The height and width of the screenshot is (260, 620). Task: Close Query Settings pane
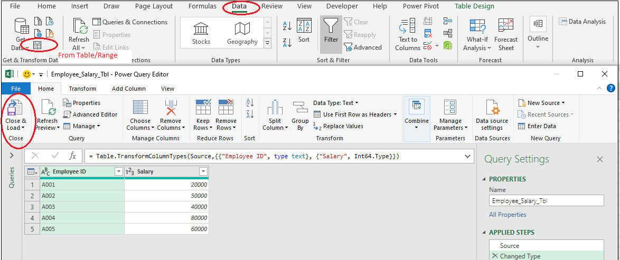tap(600, 159)
